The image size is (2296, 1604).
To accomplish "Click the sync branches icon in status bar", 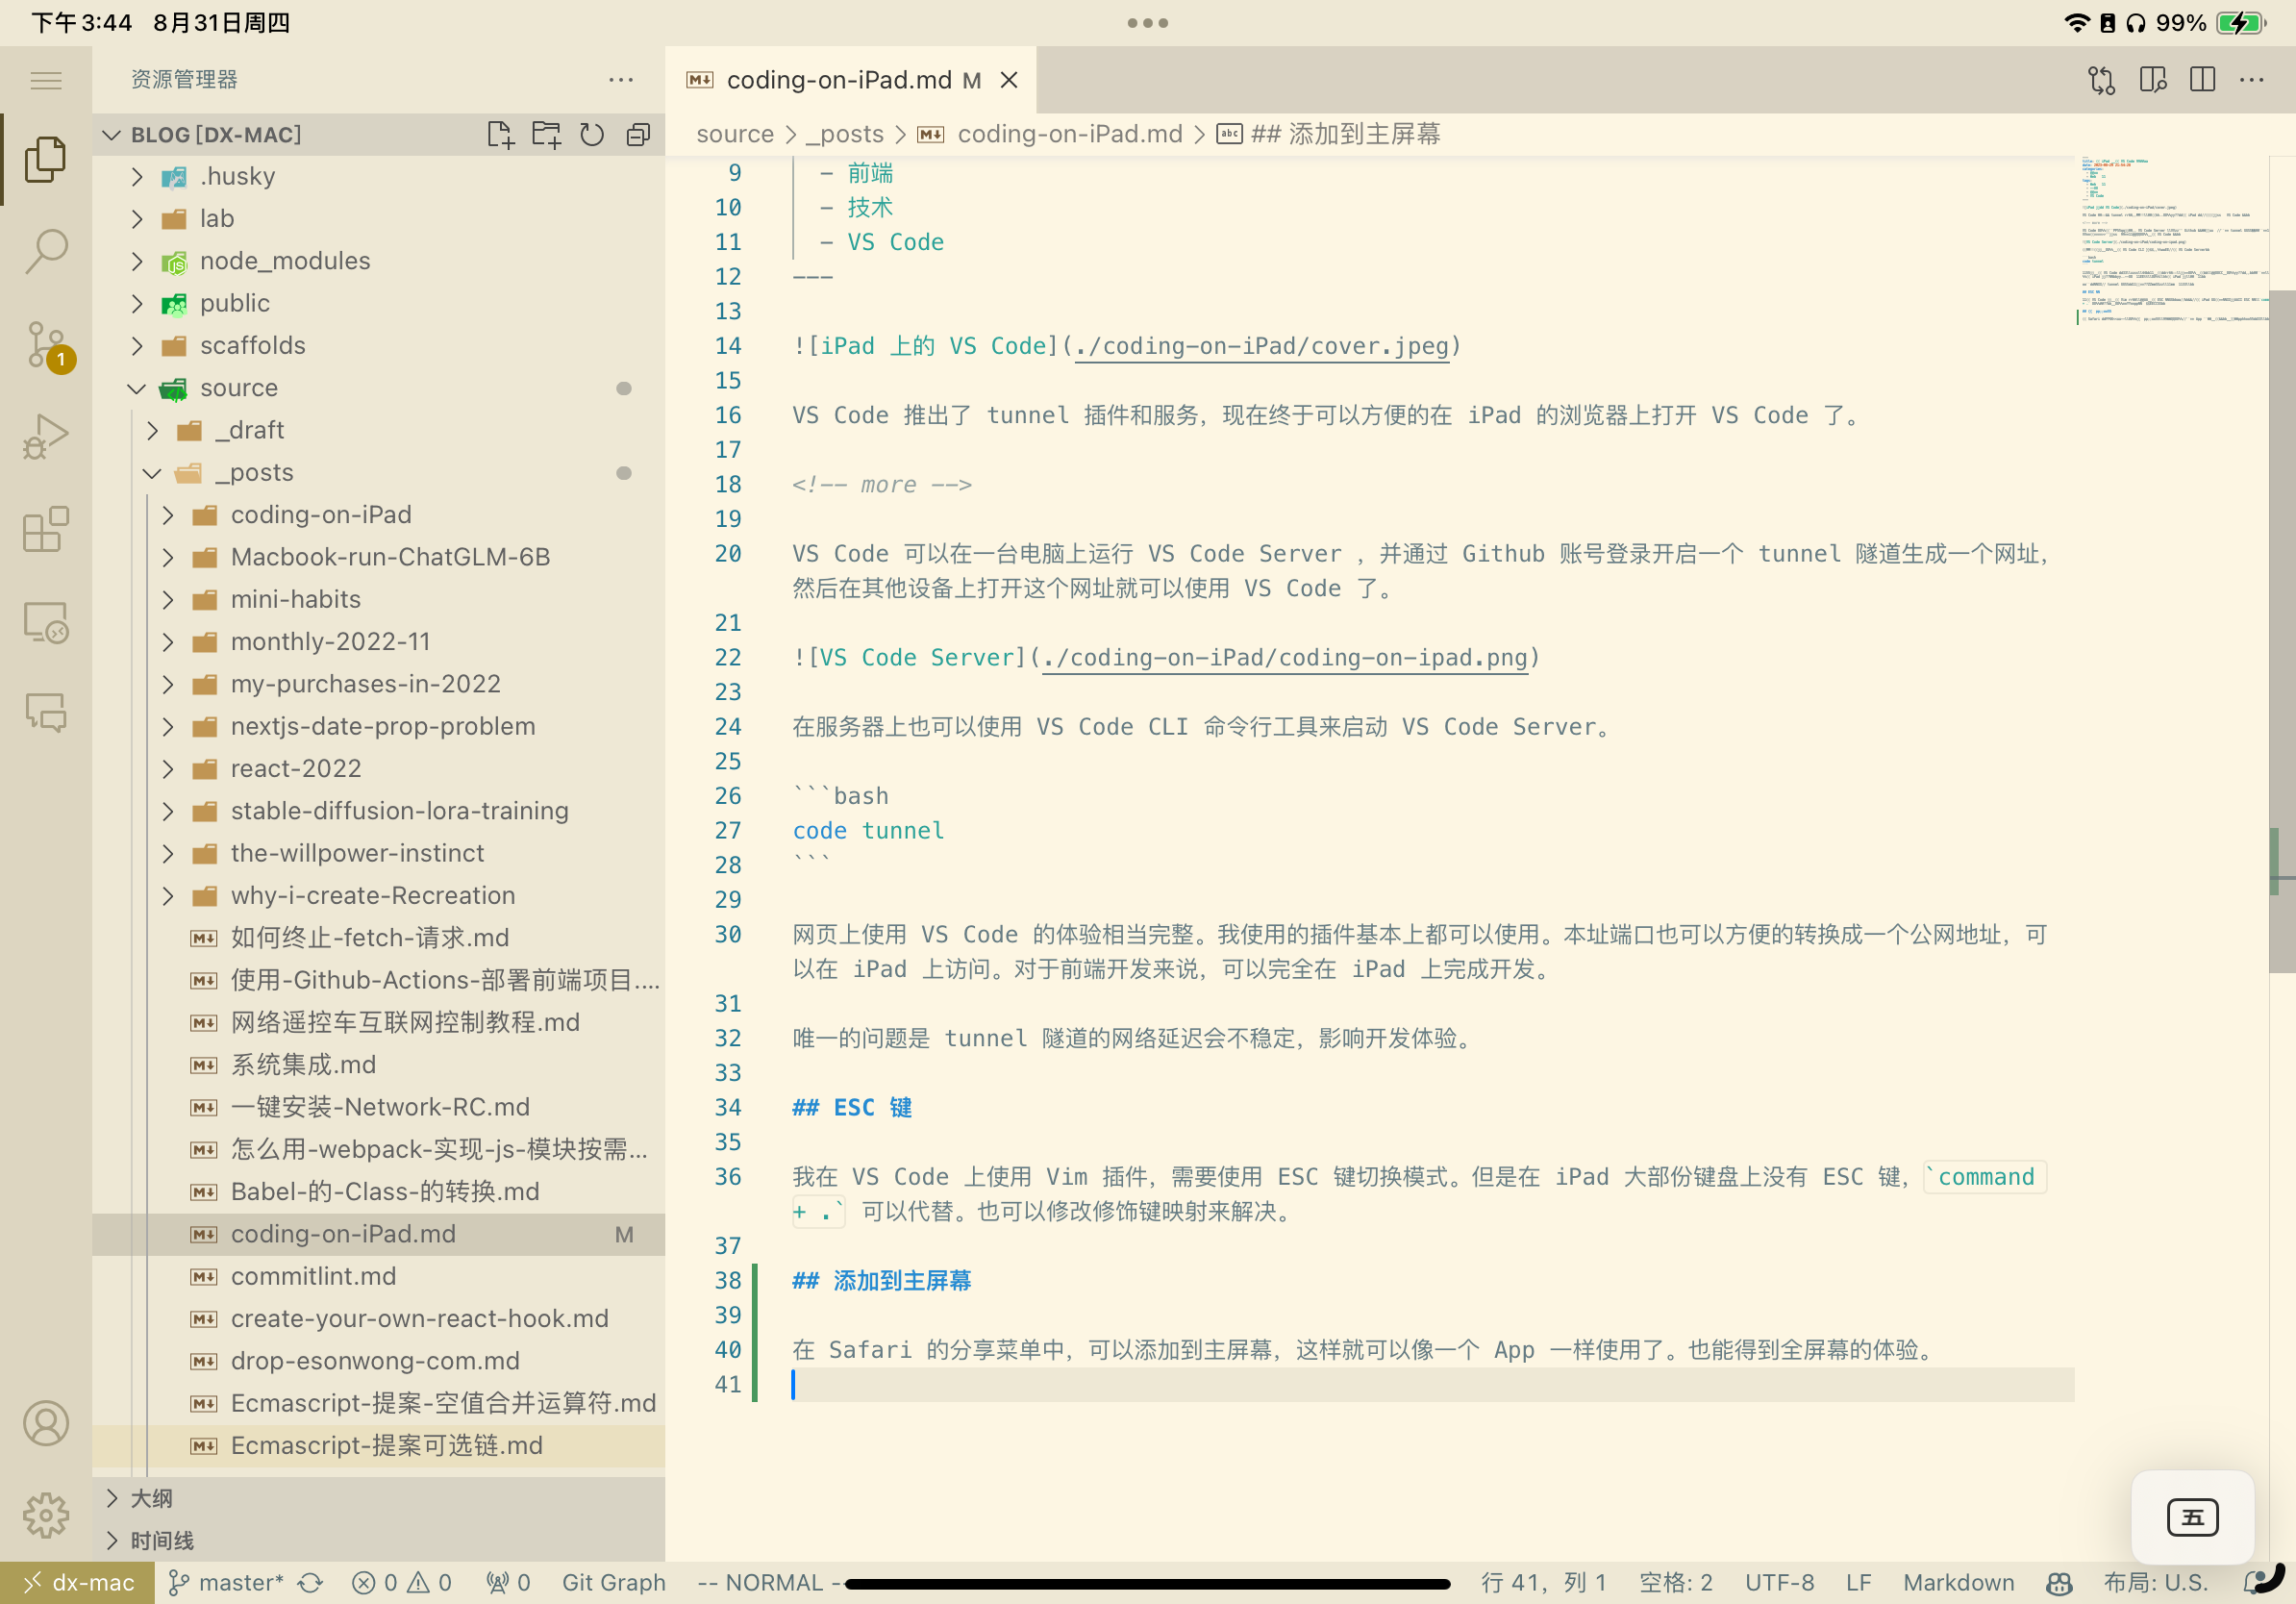I will (x=310, y=1582).
